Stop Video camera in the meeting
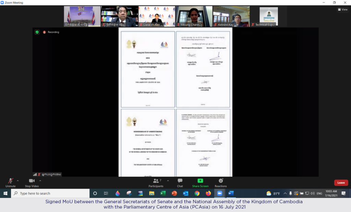351x212 pixels. tap(32, 182)
